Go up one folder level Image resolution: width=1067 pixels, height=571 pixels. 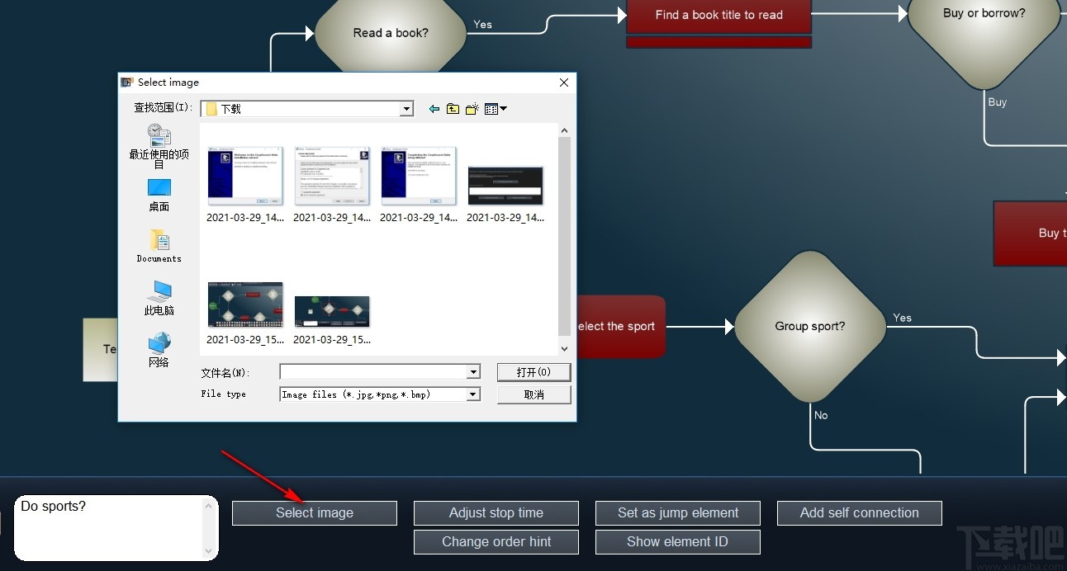(x=453, y=109)
